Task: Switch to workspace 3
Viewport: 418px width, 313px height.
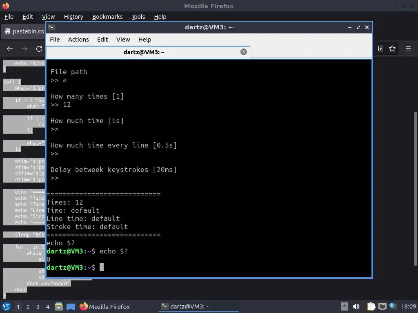Action: (x=38, y=307)
